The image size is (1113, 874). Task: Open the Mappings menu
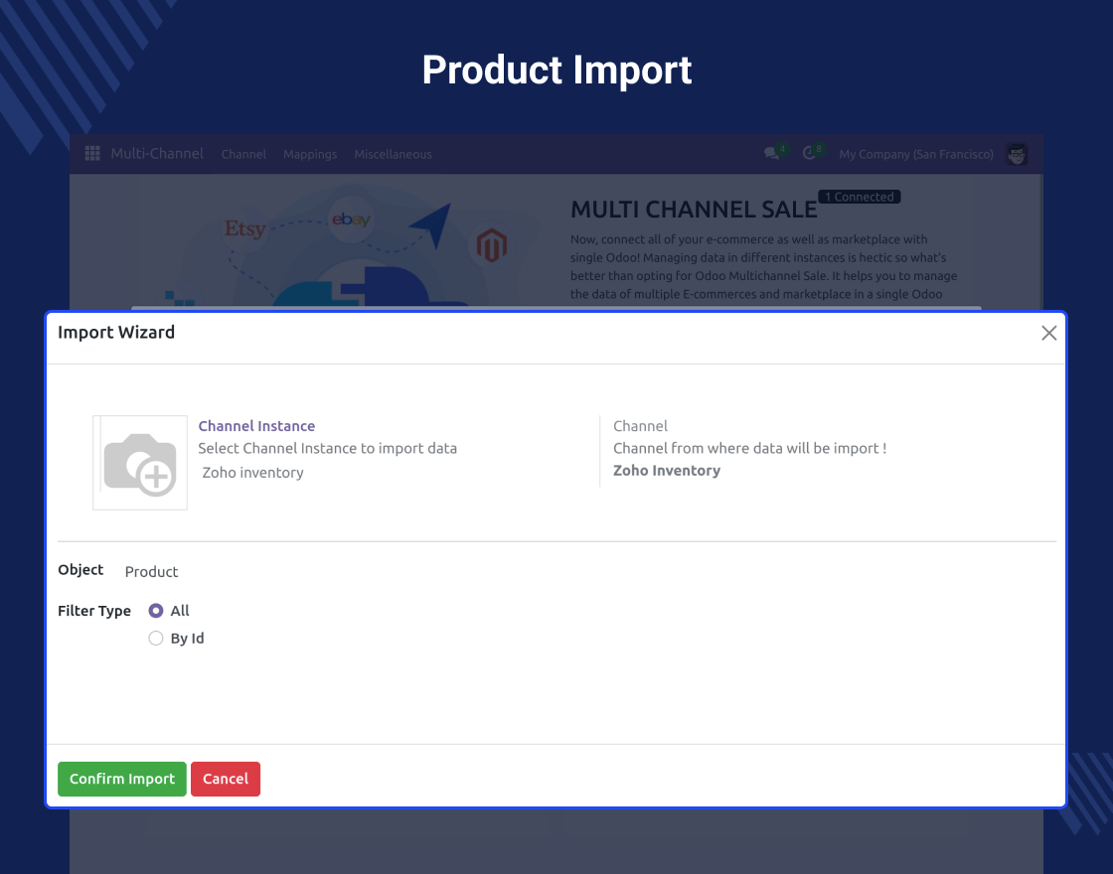(310, 154)
